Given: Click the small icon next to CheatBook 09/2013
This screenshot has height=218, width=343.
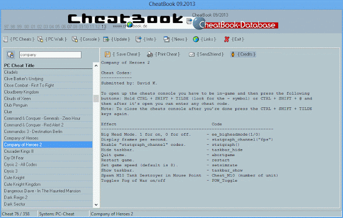Looking at the screenshot, I should pos(189,21).
